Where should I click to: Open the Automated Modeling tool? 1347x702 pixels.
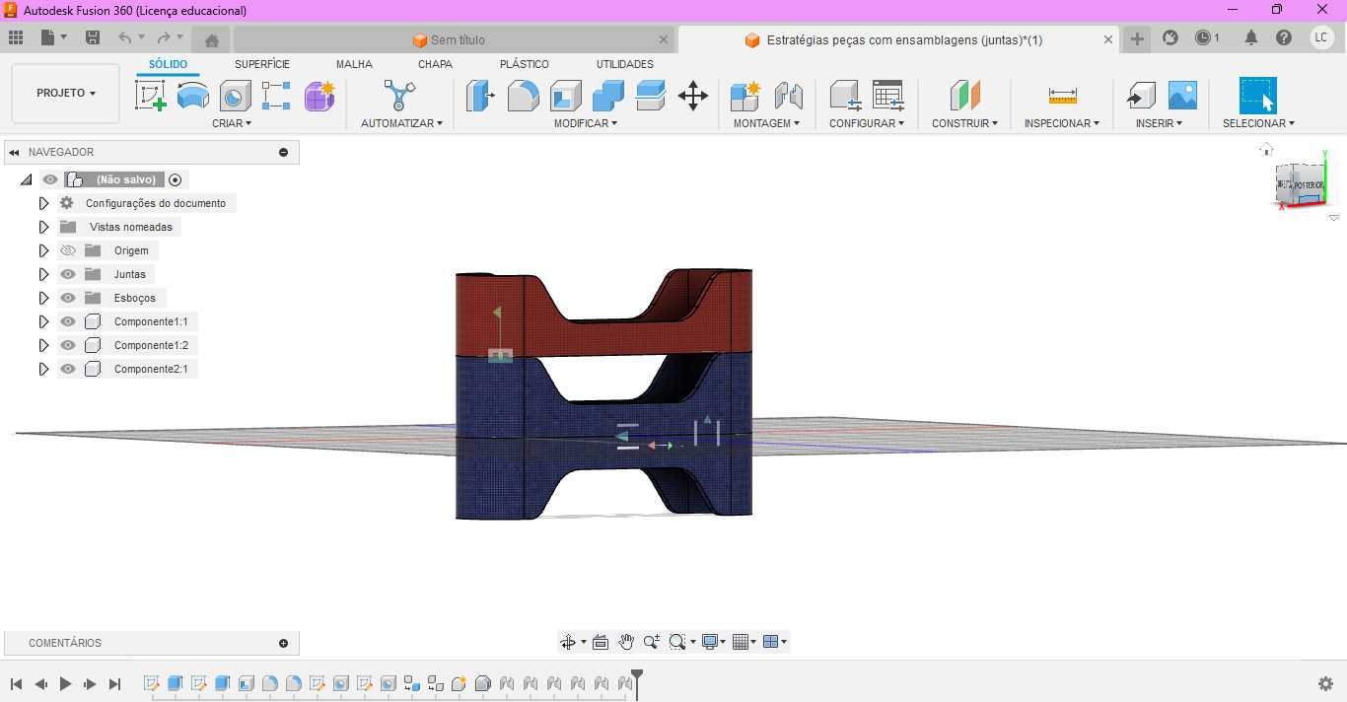[399, 96]
